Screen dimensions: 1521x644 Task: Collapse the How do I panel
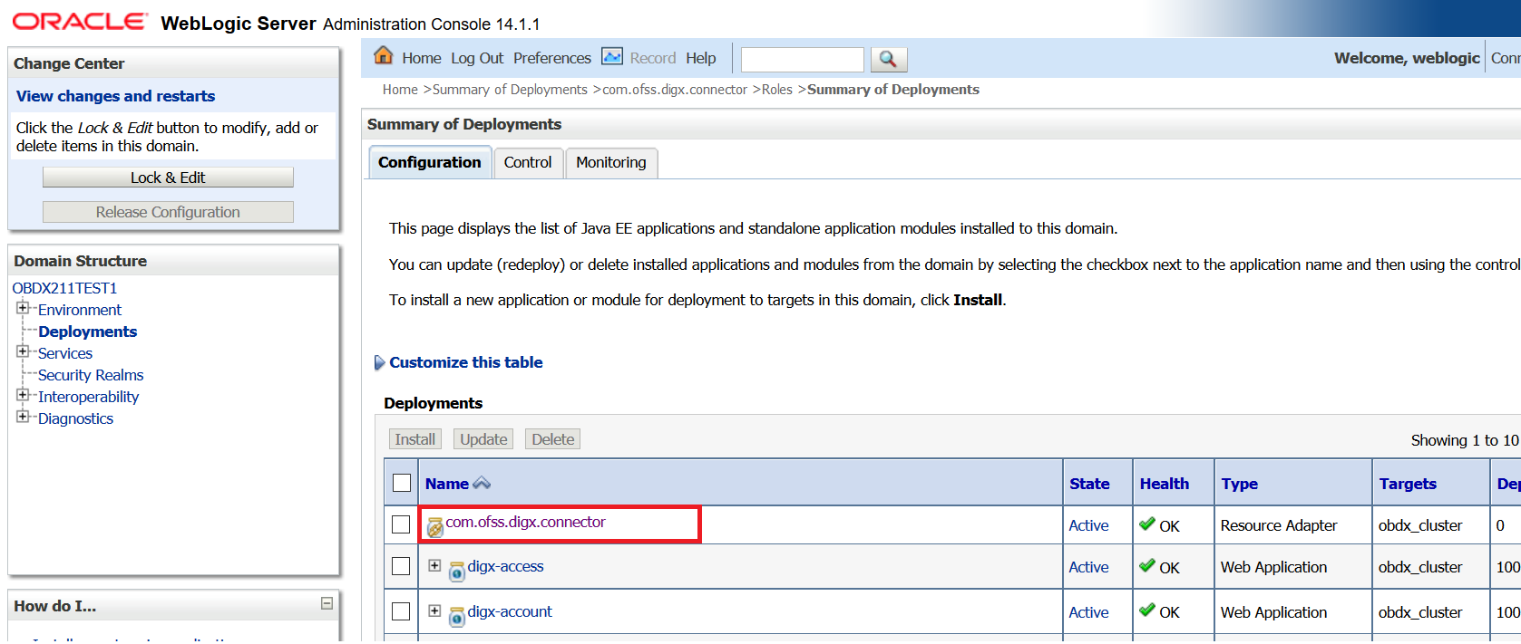pos(327,603)
